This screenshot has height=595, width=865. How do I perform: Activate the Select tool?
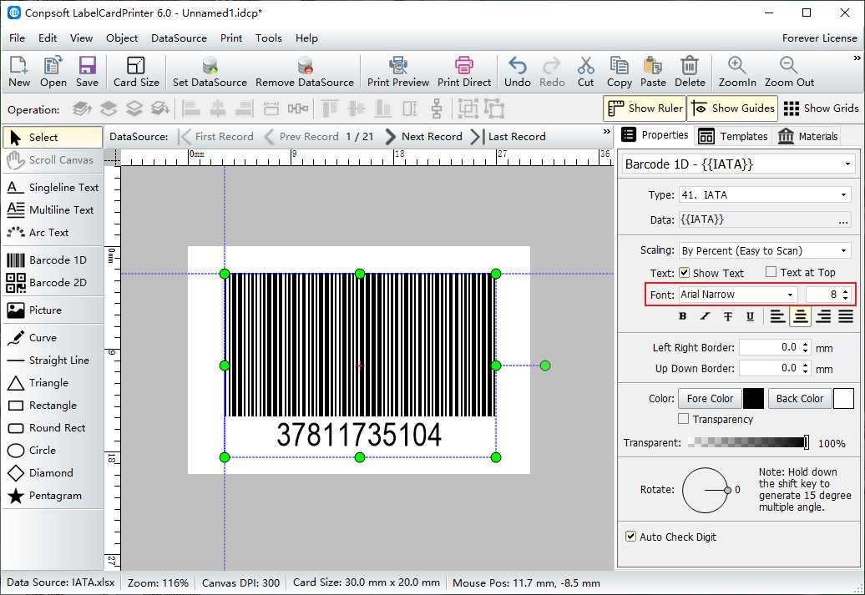[x=53, y=138]
